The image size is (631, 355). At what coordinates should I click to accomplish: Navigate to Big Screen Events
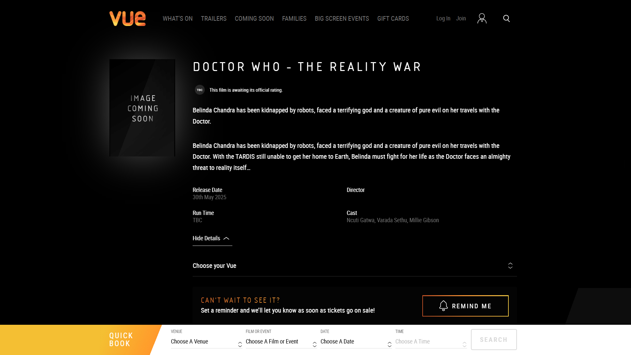[342, 19]
